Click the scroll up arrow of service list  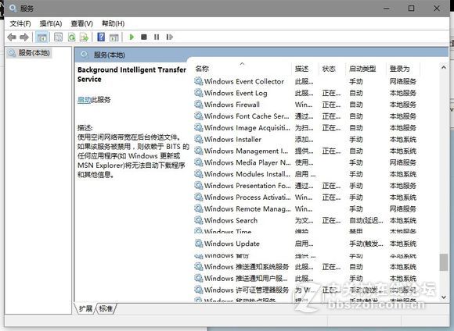pos(444,68)
